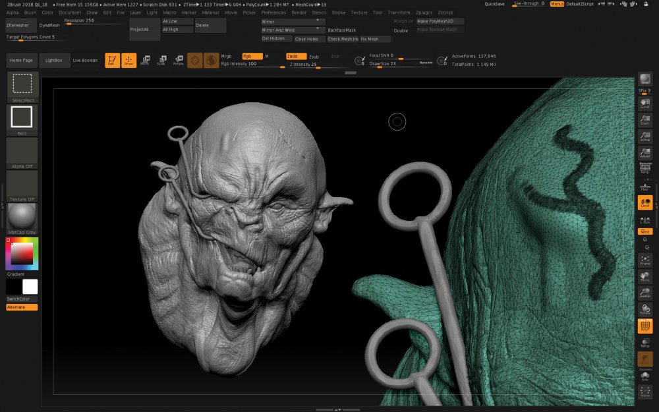Open the Document menu
The image size is (659, 412).
70,13
